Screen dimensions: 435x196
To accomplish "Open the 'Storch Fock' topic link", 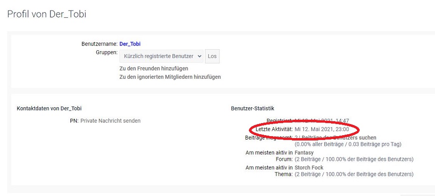I will [309, 168].
